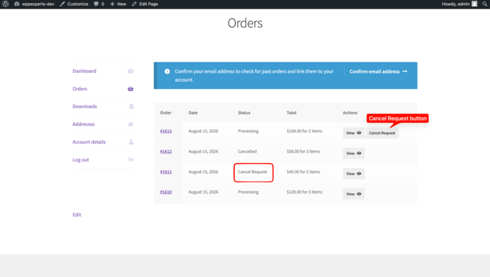Click total $128.00 for 3 items
The height and width of the screenshot is (277, 490).
pyautogui.click(x=304, y=192)
